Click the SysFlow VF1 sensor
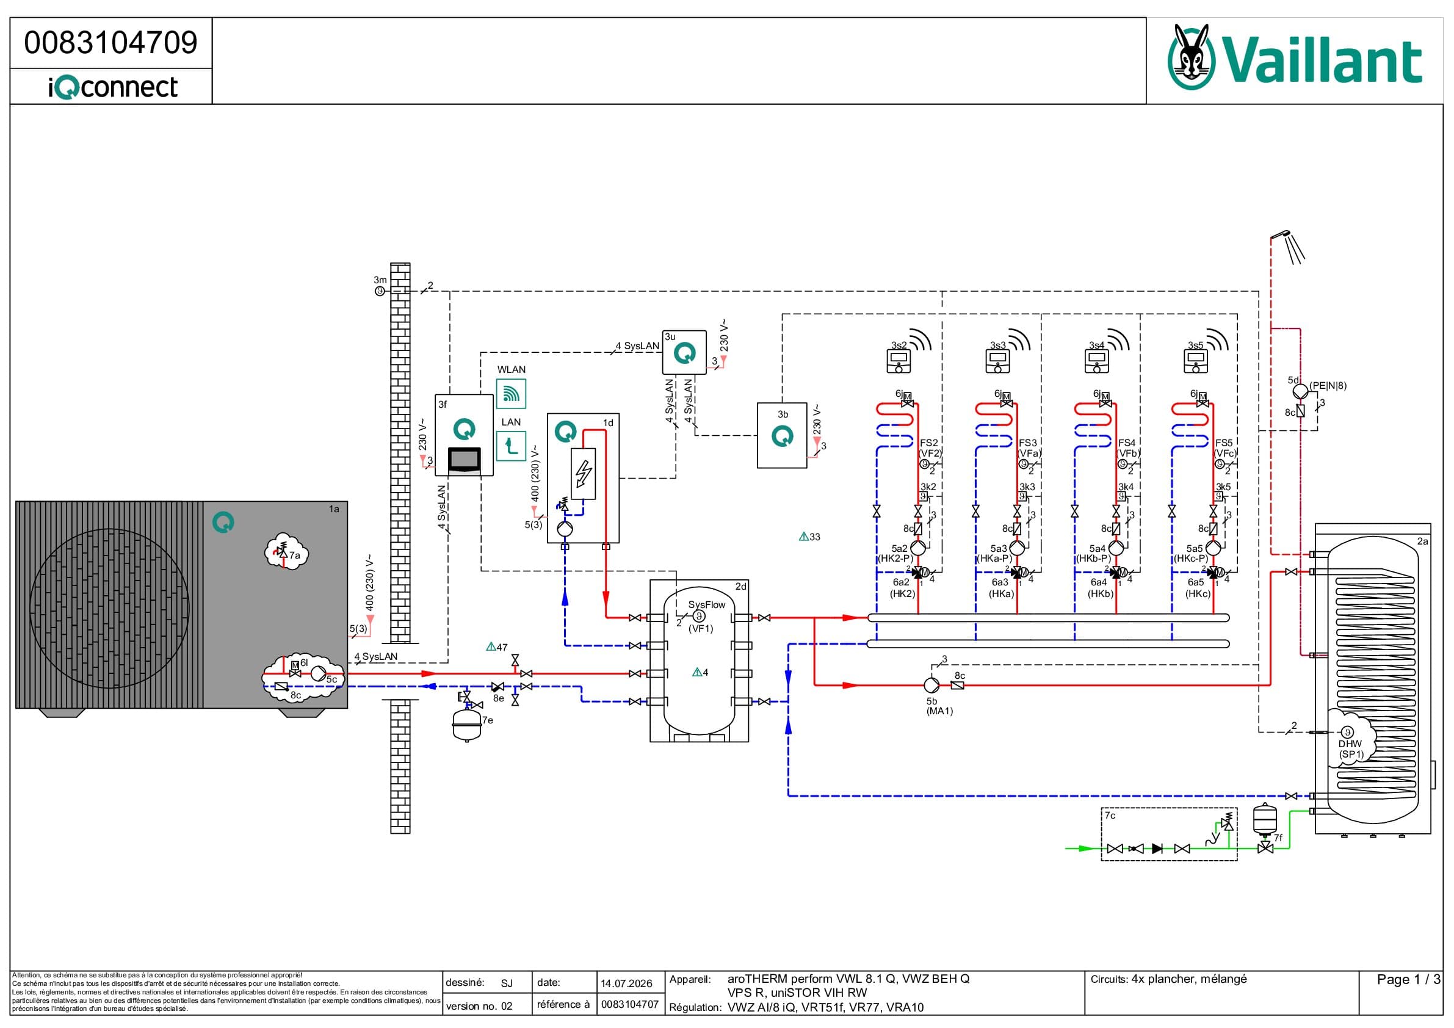 coord(698,616)
